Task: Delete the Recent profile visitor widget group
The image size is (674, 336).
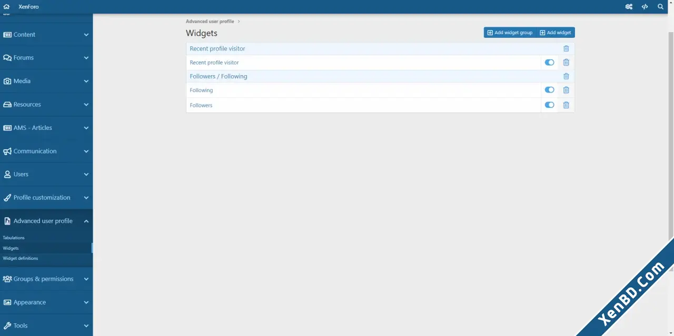Action: pos(566,48)
